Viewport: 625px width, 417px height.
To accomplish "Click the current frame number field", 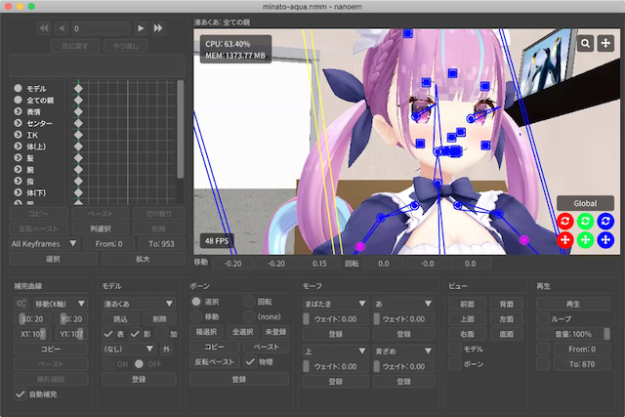I will (100, 29).
